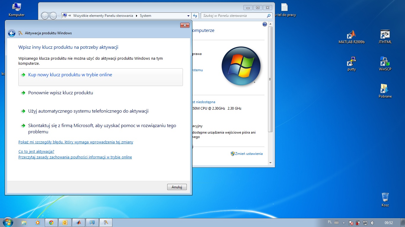Choose 'Ponownie wpisz klucz produktu'
The width and height of the screenshot is (405, 227).
pos(60,93)
